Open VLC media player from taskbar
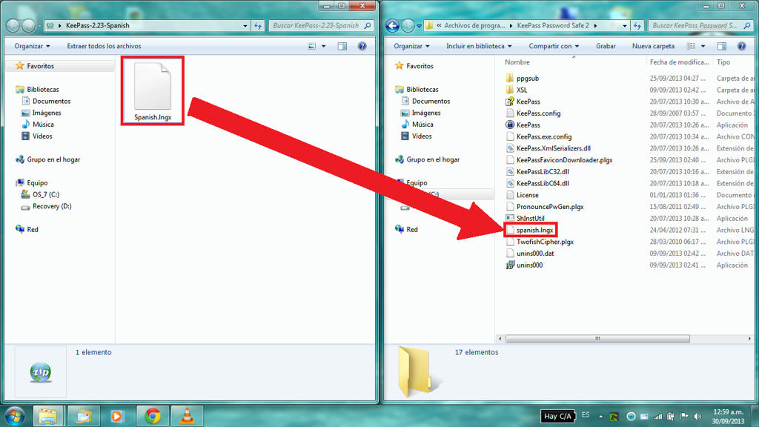759x427 pixels. coord(188,417)
